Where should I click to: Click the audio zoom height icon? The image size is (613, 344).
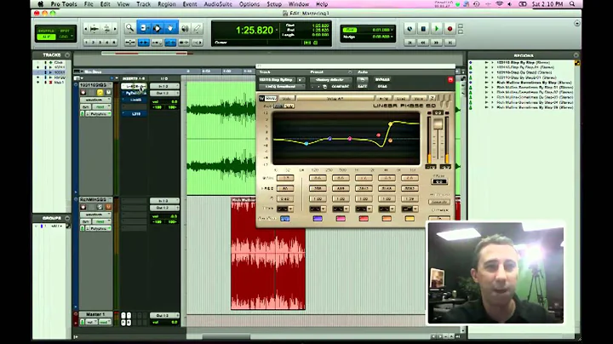click(x=106, y=29)
